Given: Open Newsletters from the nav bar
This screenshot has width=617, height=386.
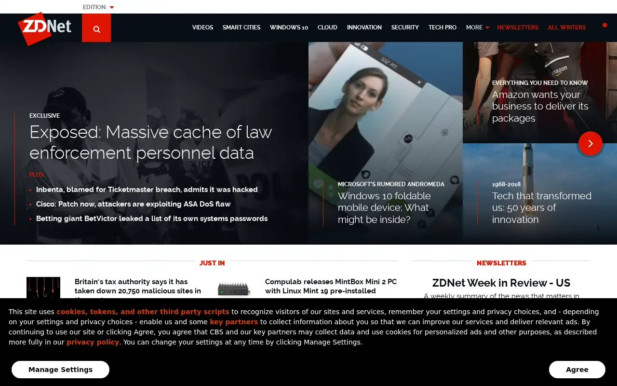Looking at the screenshot, I should click(518, 28).
